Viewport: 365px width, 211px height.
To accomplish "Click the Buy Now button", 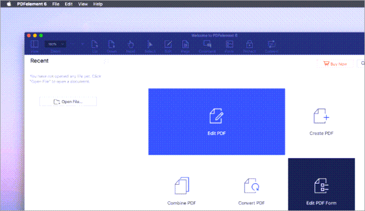I will coord(335,64).
